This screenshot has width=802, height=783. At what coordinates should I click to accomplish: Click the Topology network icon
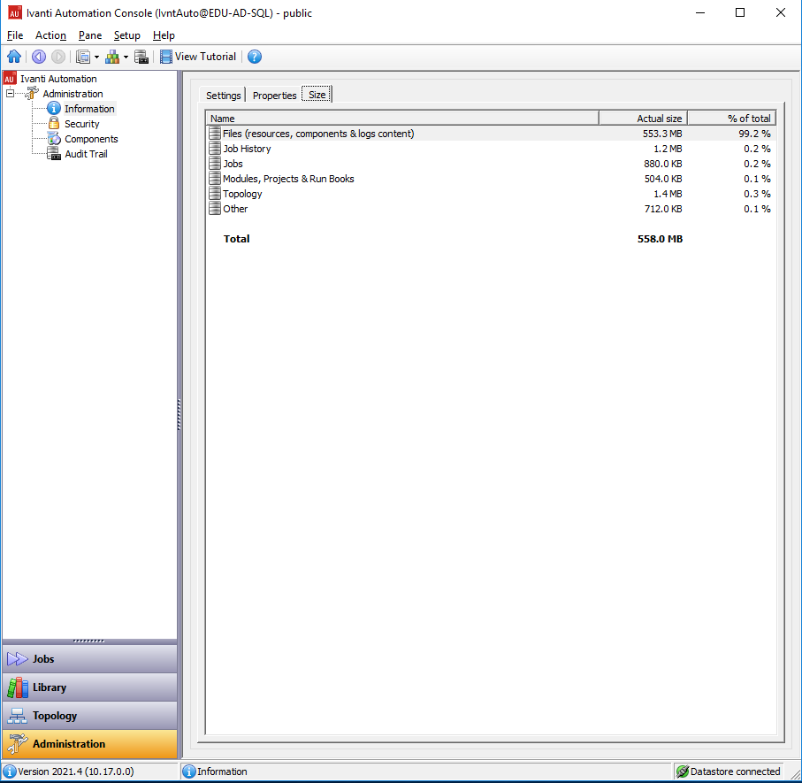click(x=18, y=716)
